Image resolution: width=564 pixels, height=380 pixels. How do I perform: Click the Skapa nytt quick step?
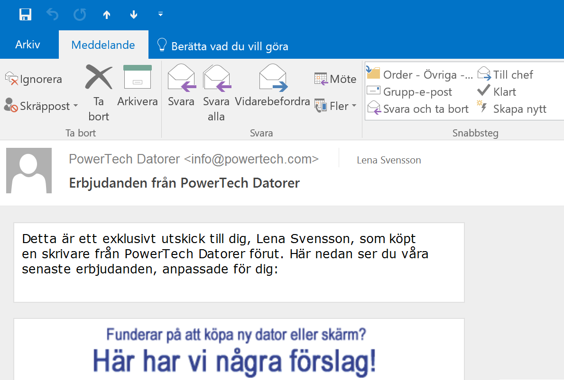(x=511, y=109)
